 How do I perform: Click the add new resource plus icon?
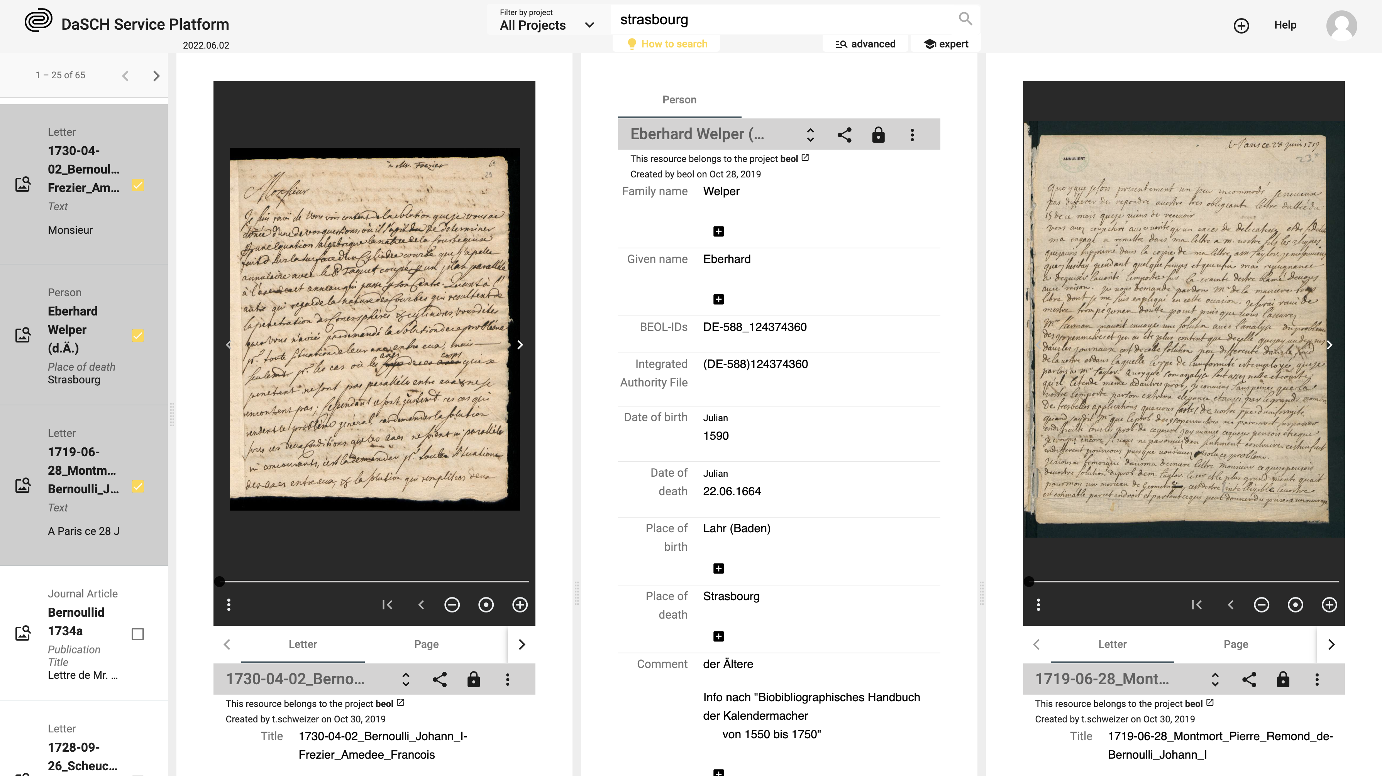tap(1241, 25)
